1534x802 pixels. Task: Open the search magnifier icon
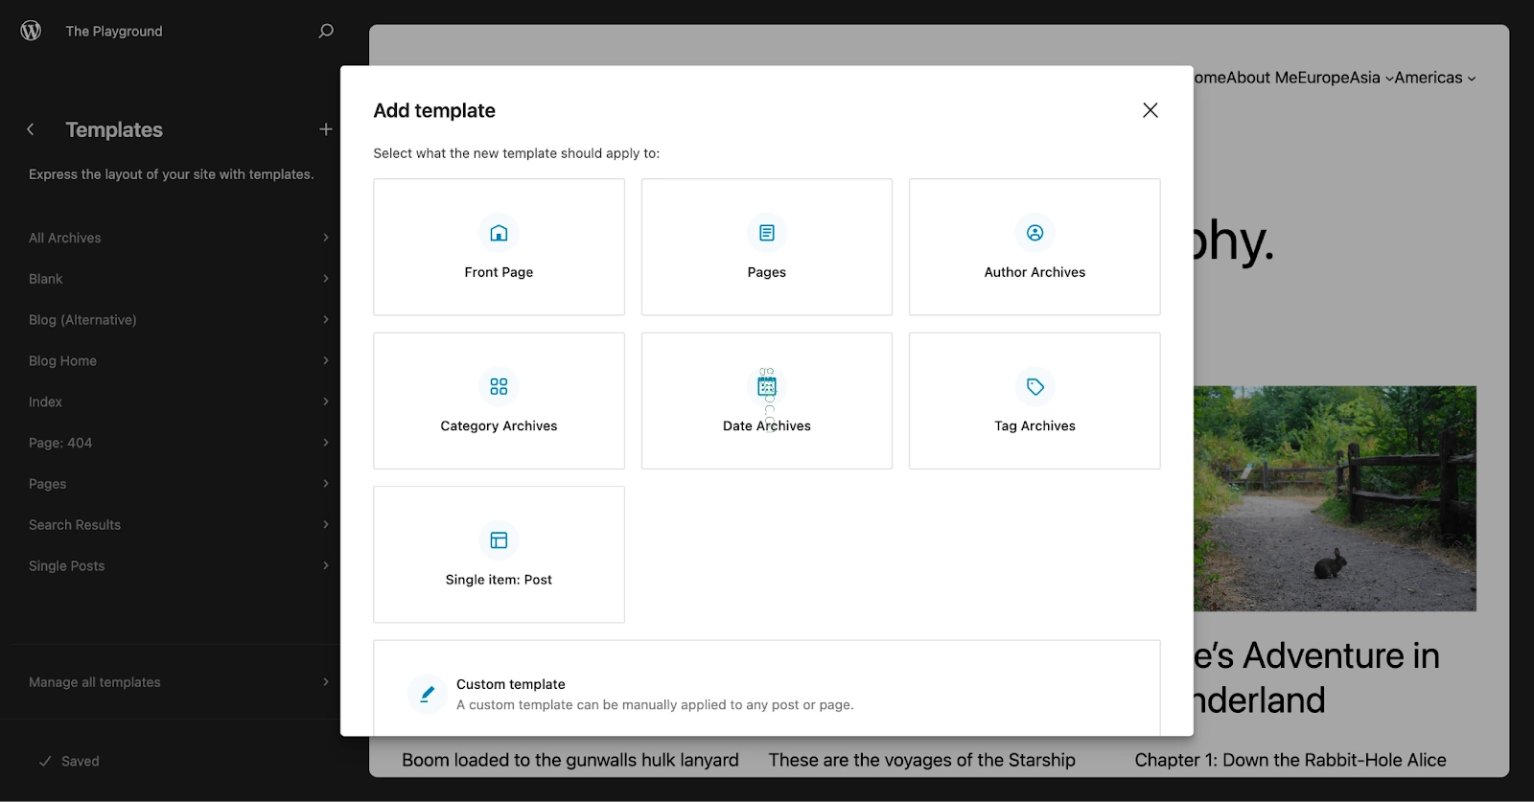click(326, 31)
